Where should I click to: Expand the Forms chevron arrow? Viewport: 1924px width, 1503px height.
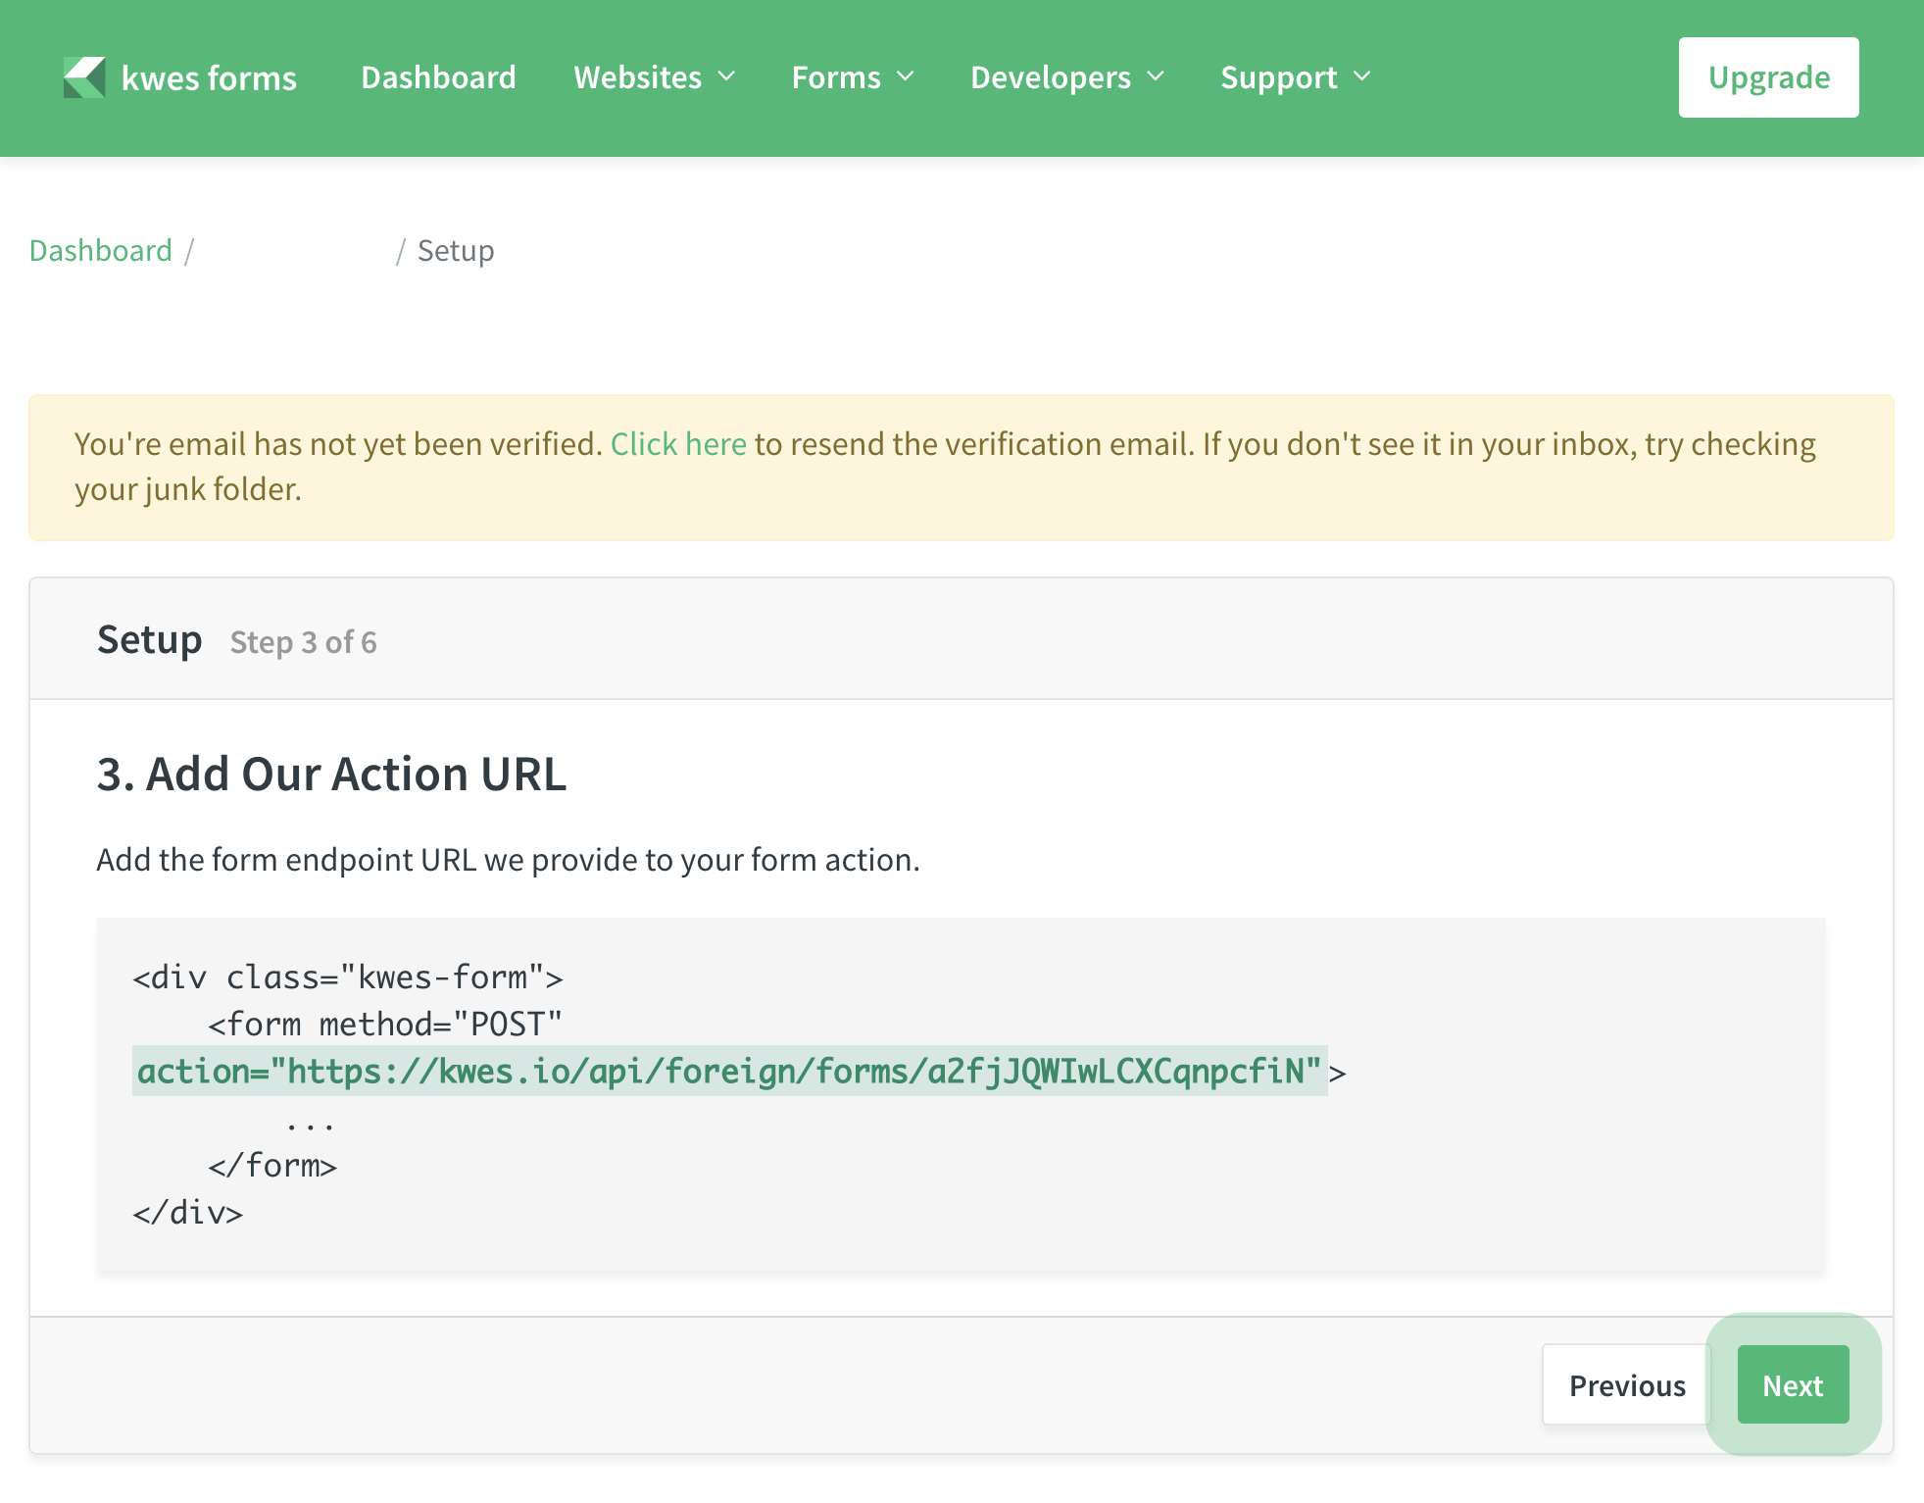click(906, 76)
